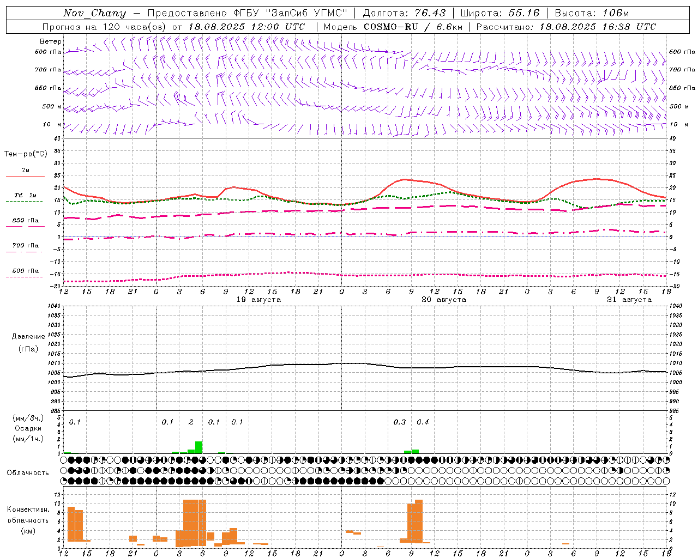
Task: Click the 3-hour precipitation value '2'
Action: point(191,422)
